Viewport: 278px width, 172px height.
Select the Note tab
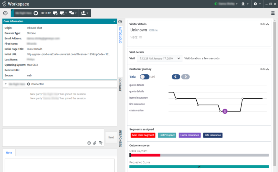9,153
